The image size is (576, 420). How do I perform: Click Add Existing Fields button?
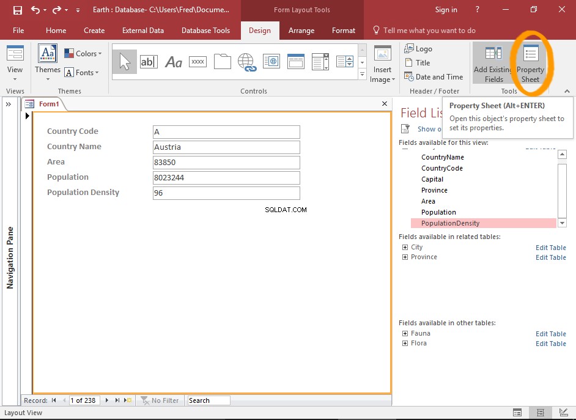coord(493,64)
